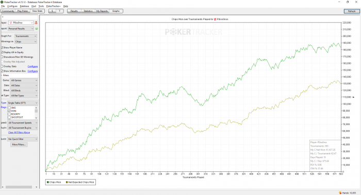Click the graph information box

click(325, 155)
